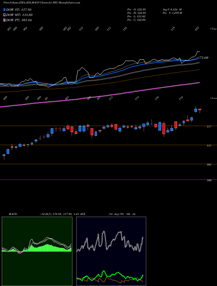The width and height of the screenshot is (217, 286).
Task: Click the 'Pre O: 122.33' open value
Action: [x=136, y=10]
